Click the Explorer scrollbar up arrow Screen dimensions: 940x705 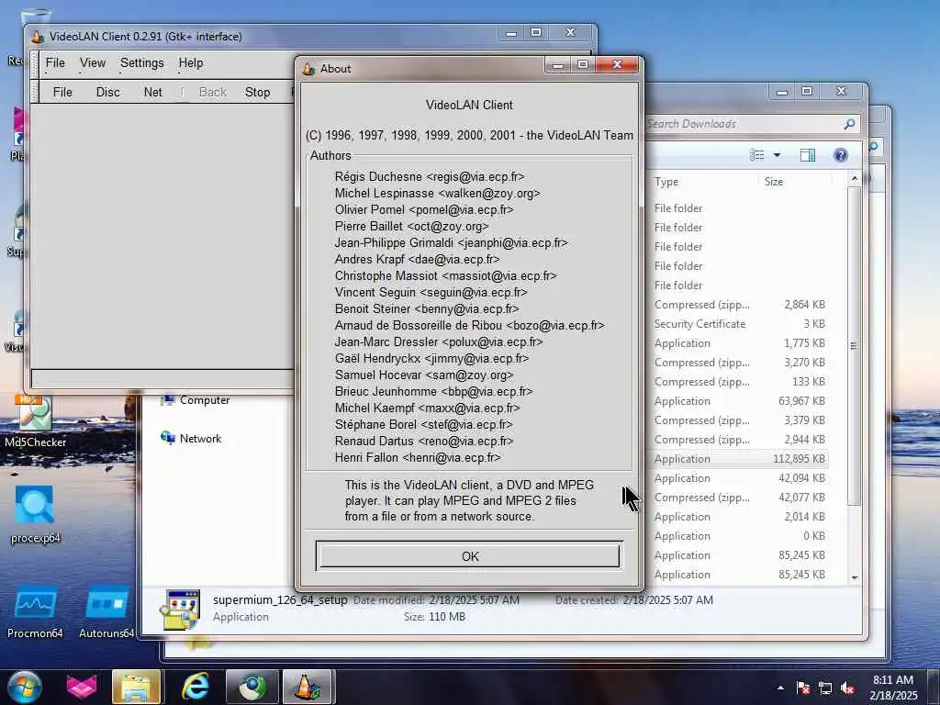tap(855, 179)
